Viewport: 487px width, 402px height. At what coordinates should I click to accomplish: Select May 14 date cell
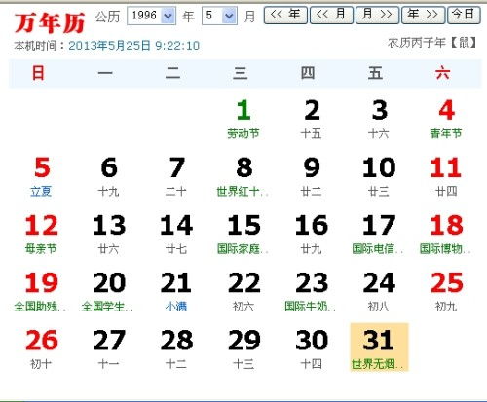click(x=176, y=235)
